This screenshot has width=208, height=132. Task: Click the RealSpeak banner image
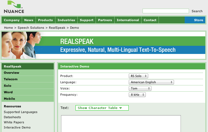coord(103,45)
